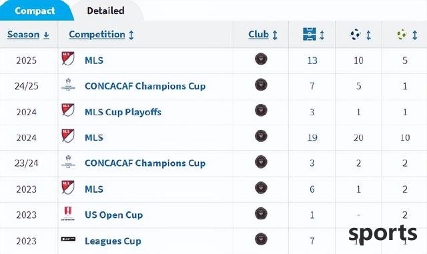427x254 pixels.
Task: Sort by assists green ball icon
Action: (x=407, y=35)
